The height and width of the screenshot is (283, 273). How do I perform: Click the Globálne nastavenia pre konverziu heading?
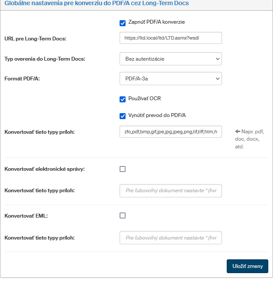click(x=96, y=3)
